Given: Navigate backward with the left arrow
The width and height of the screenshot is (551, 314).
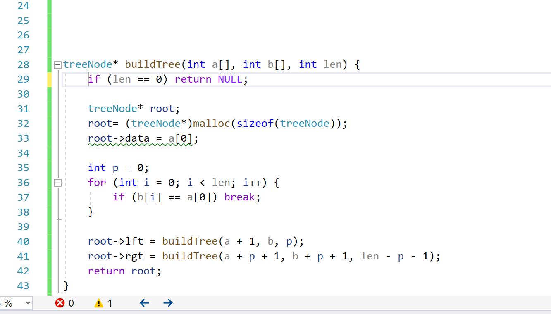Looking at the screenshot, I should 144,303.
